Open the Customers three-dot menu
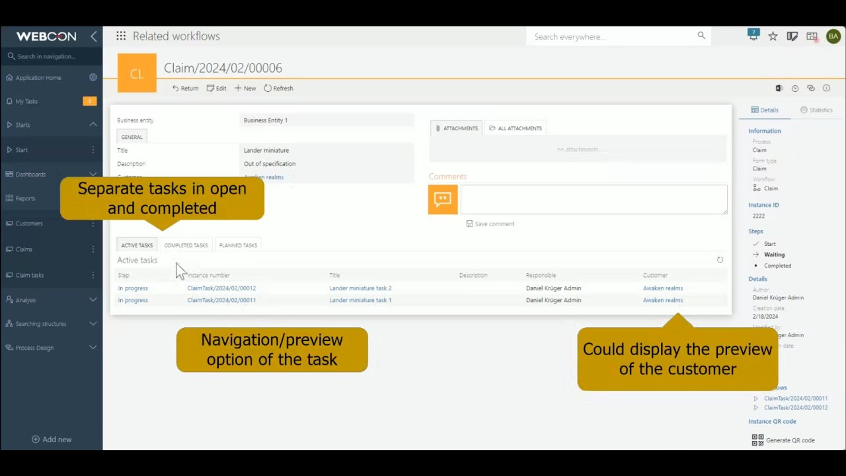 (x=93, y=223)
